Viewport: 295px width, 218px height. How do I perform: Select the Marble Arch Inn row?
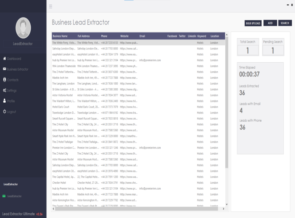(60, 78)
